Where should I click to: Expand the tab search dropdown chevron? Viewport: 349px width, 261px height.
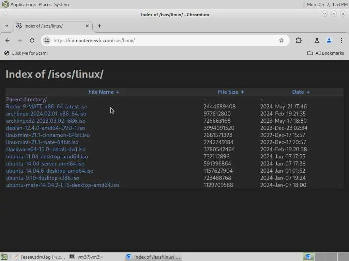click(7, 26)
